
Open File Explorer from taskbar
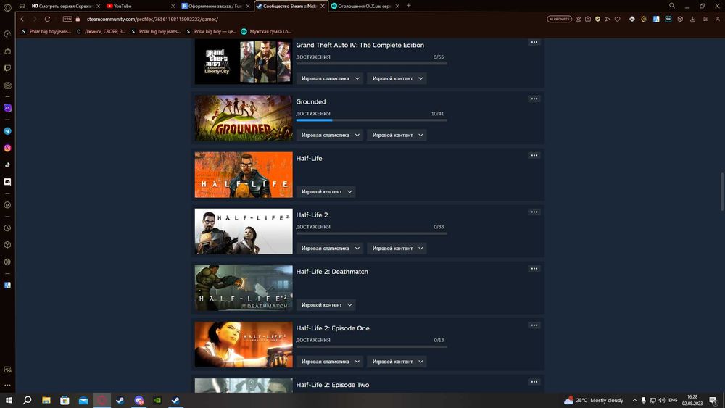(x=46, y=400)
